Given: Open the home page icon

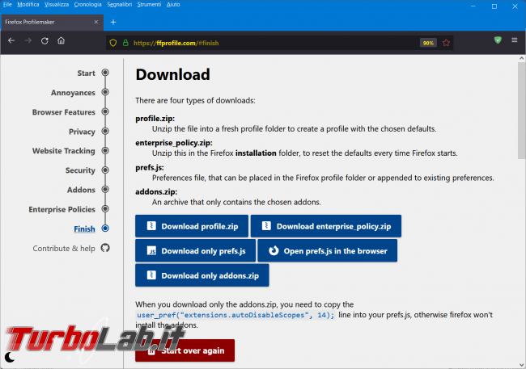Looking at the screenshot, I should point(61,41).
